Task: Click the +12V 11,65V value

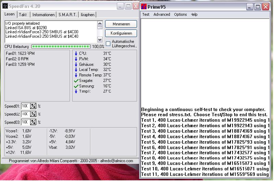Action: (26, 153)
